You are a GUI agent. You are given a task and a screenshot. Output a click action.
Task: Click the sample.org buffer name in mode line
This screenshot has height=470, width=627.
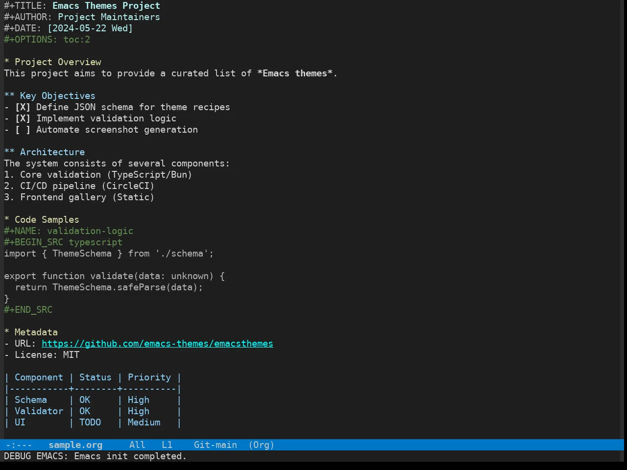75,445
